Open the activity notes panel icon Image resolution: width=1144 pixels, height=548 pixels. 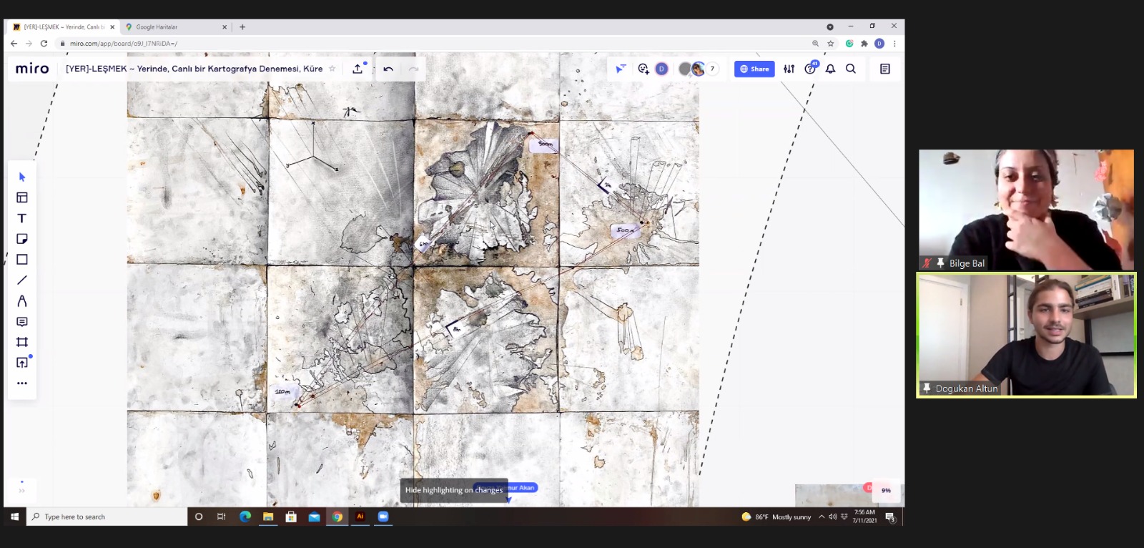[x=885, y=69]
